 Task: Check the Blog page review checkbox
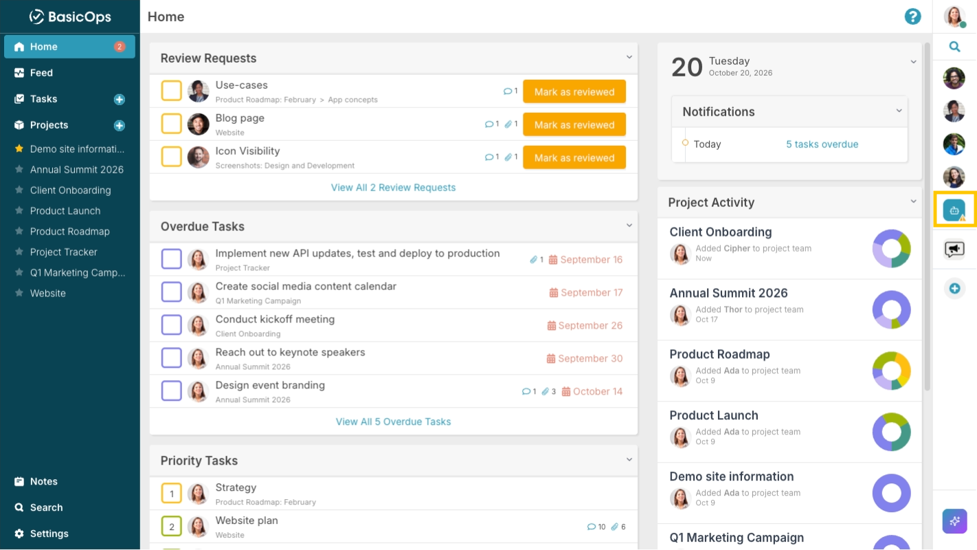pos(171,124)
